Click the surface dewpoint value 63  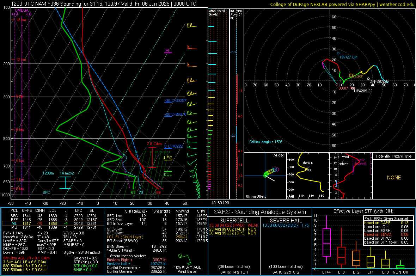click(134, 193)
